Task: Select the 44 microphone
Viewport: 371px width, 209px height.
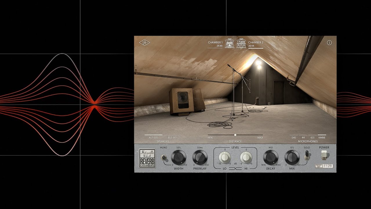Action: (x=303, y=137)
